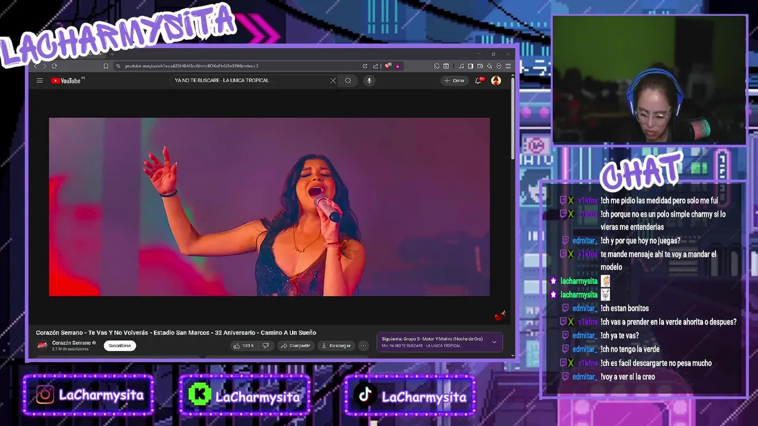
Task: Click the video player to pause
Action: (x=269, y=206)
